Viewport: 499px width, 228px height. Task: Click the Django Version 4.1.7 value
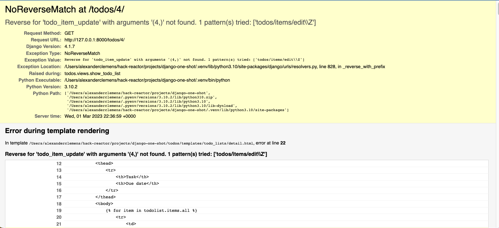pos(70,46)
